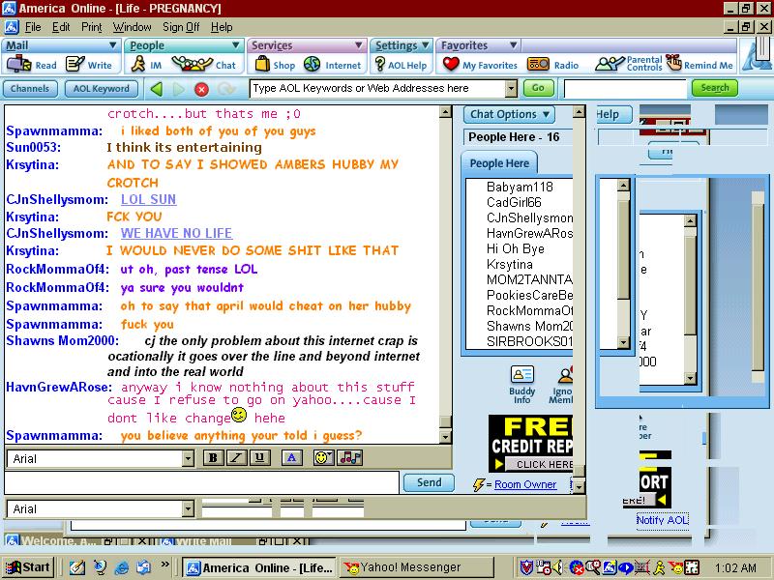Open the Window menu
Image resolution: width=774 pixels, height=580 pixels.
click(x=132, y=27)
